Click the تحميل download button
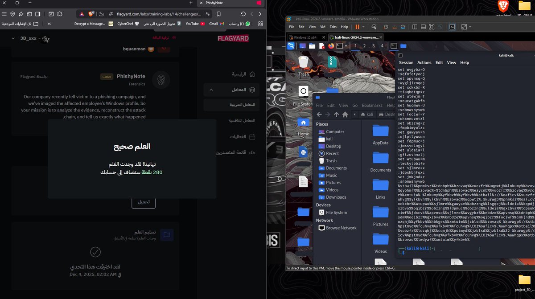The image size is (535, 299). click(x=144, y=202)
